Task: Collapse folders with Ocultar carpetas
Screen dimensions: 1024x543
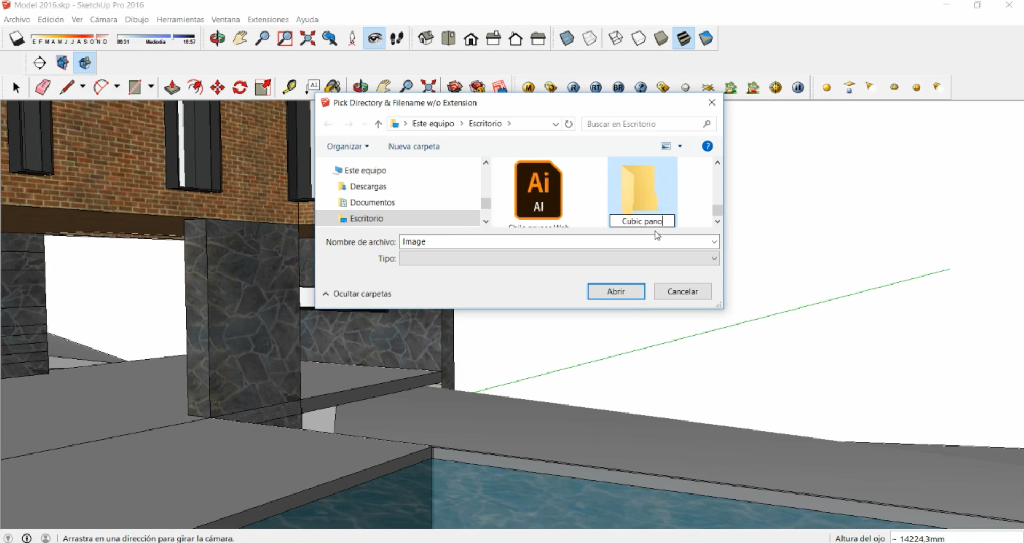Action: click(357, 294)
